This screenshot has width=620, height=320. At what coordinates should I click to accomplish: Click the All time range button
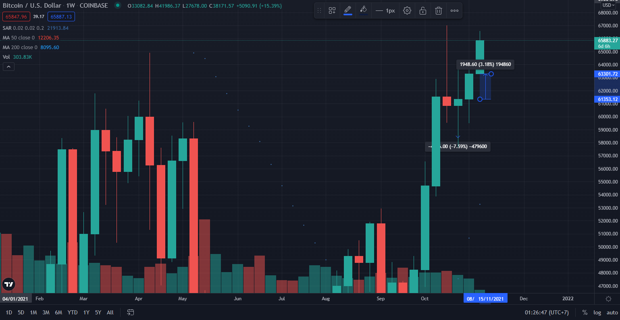pyautogui.click(x=110, y=312)
